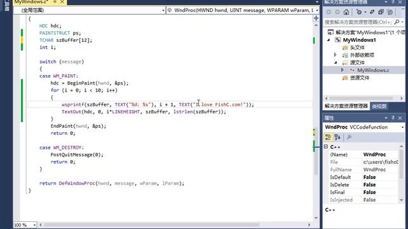Click the "TCHAR szBuffer[12];" code line
This screenshot has width=408, height=229.
pos(66,40)
